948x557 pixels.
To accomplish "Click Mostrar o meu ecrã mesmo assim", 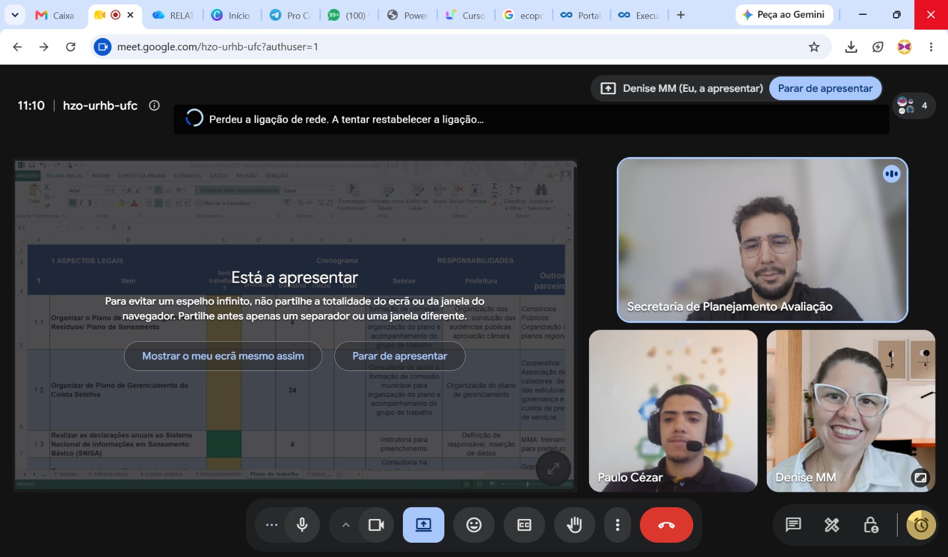I will click(x=223, y=356).
